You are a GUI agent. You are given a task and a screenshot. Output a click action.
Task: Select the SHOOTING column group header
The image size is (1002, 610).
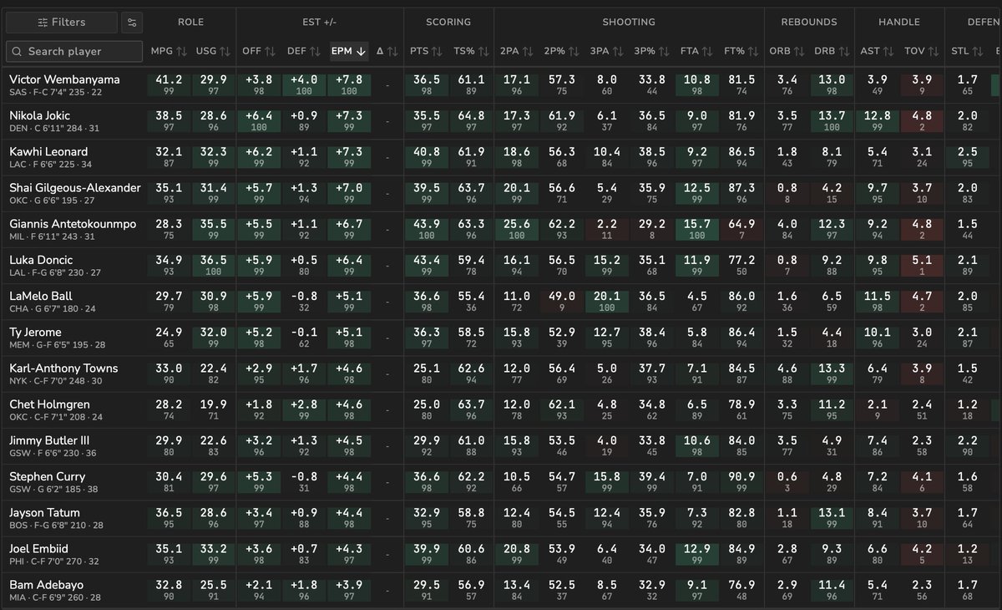[x=630, y=22]
